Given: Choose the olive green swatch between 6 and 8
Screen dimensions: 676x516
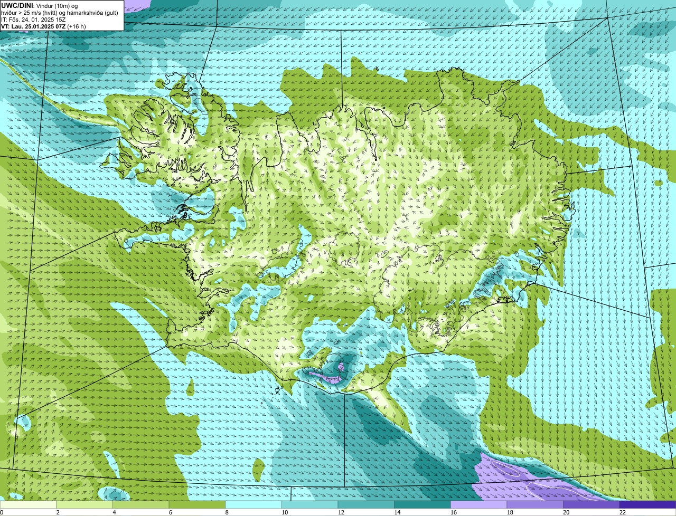Looking at the screenshot, I should 197,504.
